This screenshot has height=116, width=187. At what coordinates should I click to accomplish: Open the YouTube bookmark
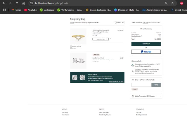click(x=30, y=10)
